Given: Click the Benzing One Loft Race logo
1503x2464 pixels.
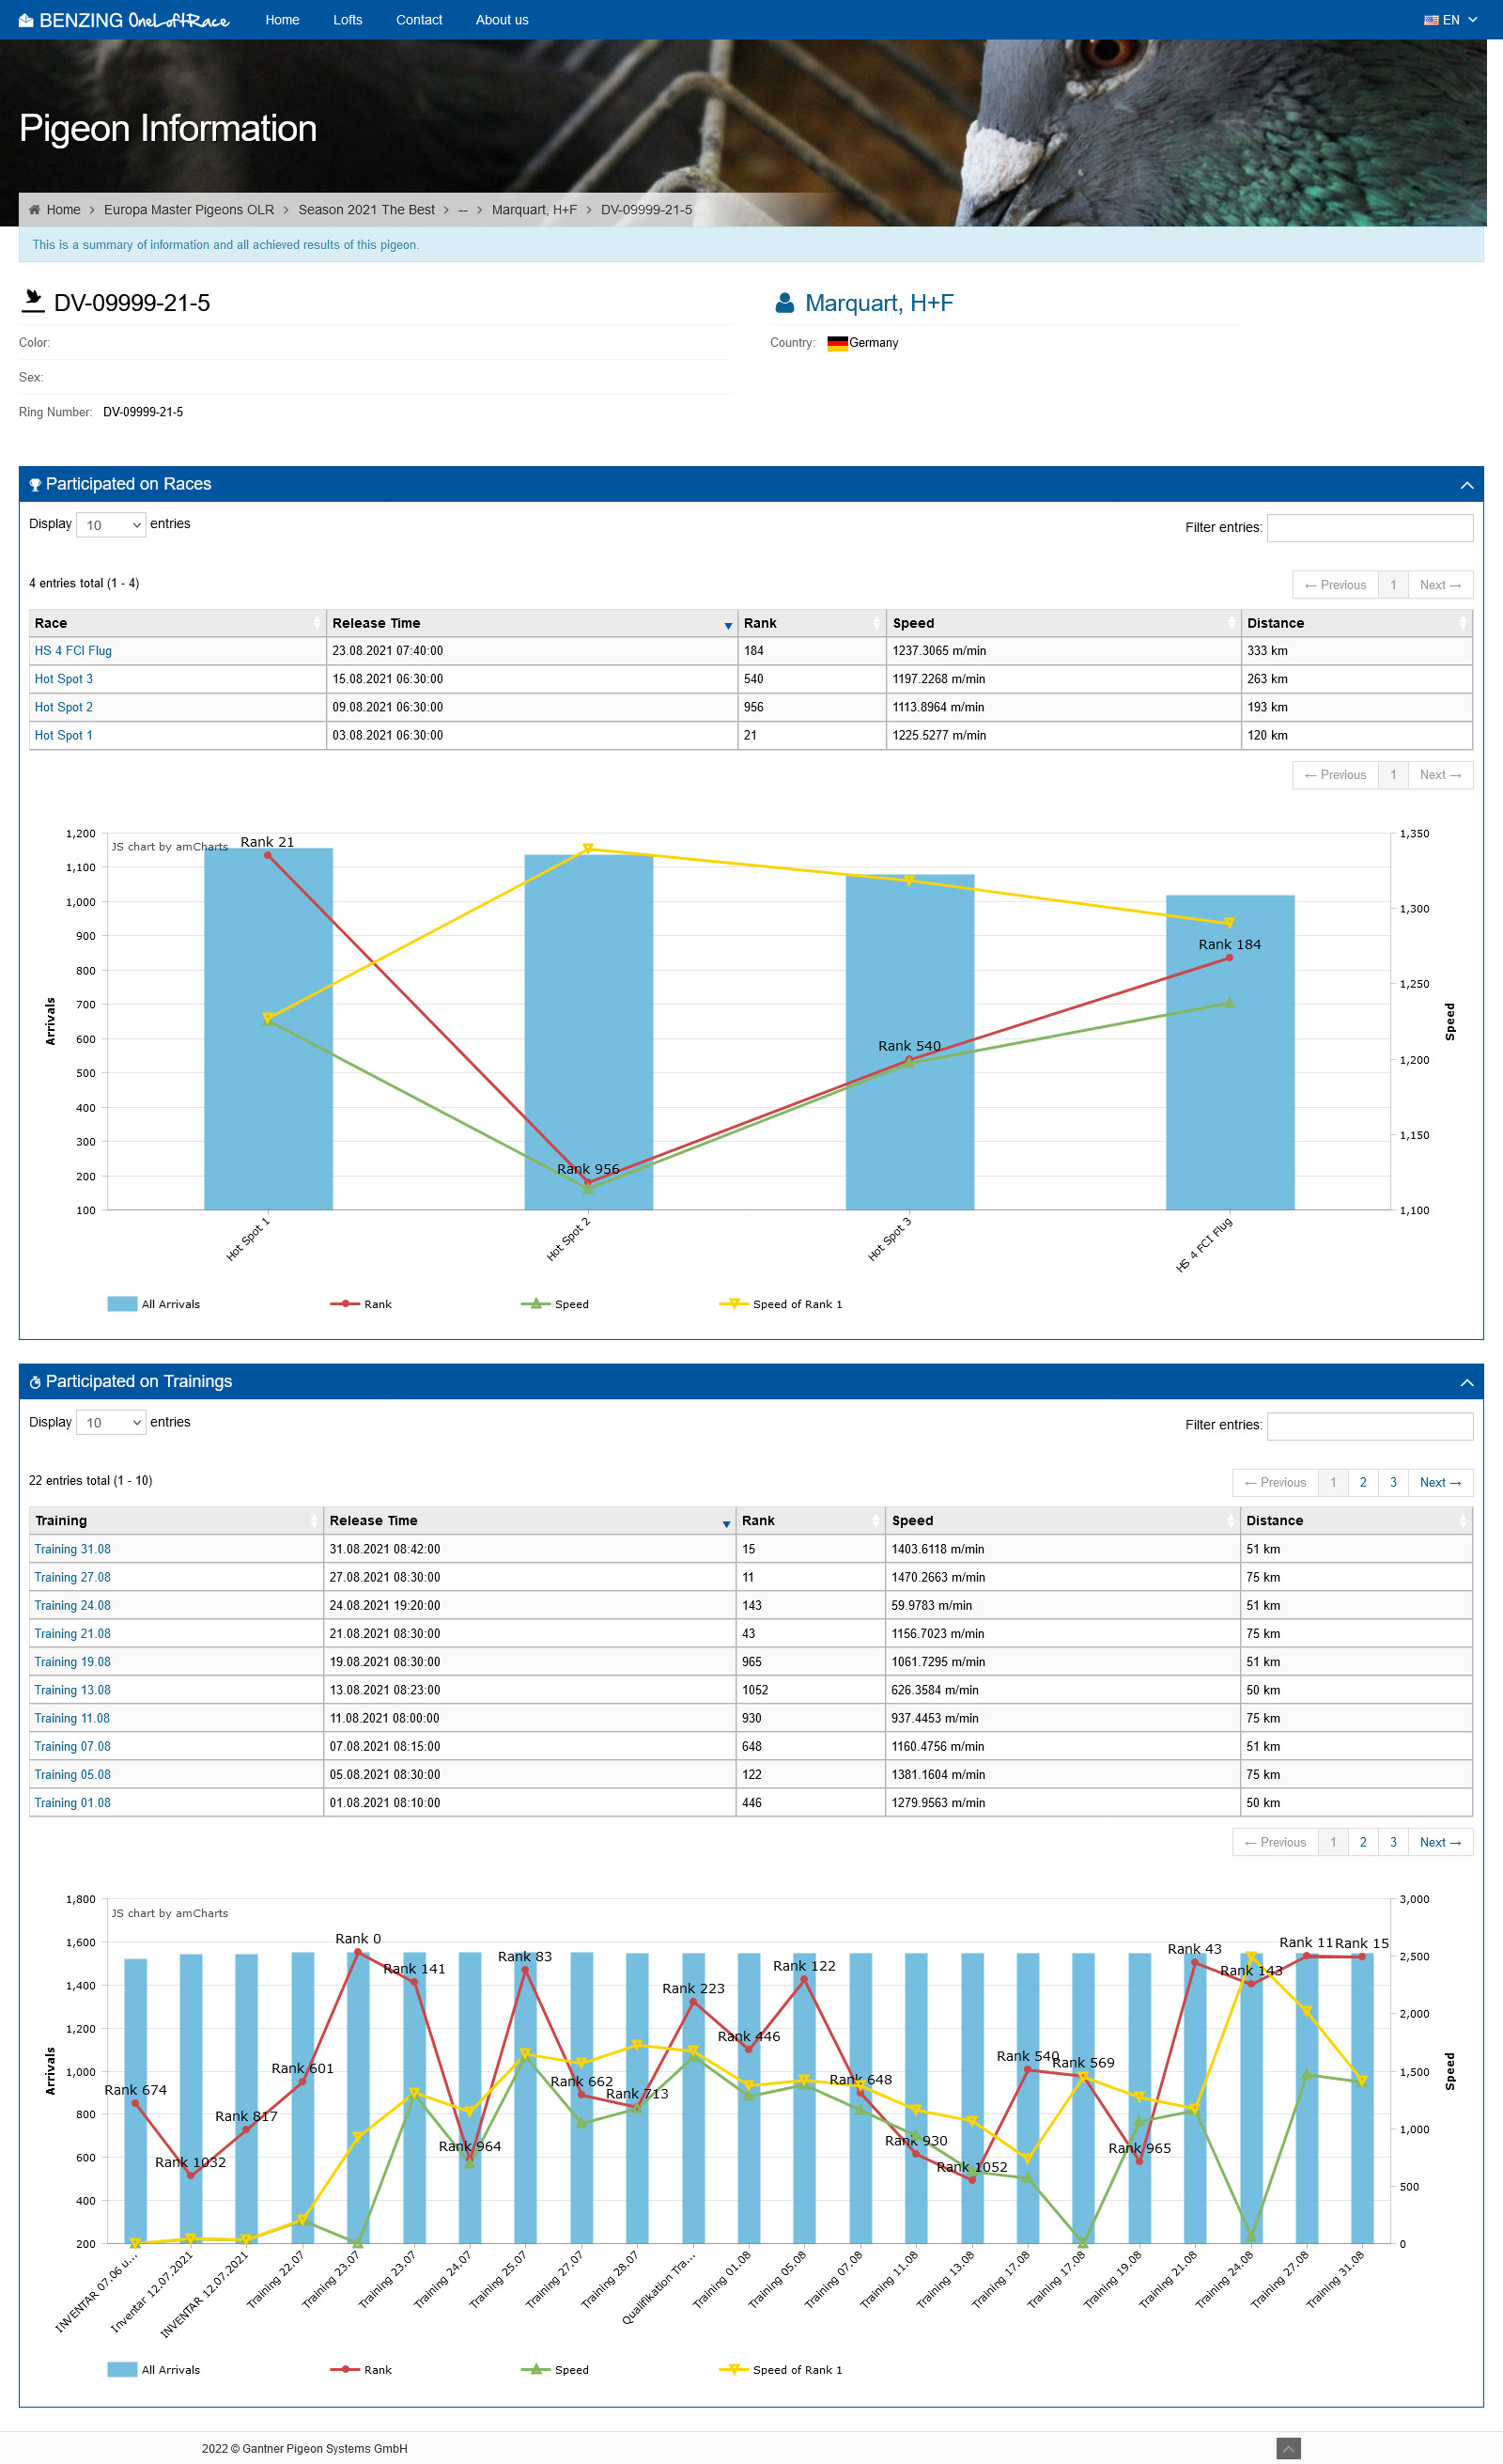Looking at the screenshot, I should coord(124,20).
